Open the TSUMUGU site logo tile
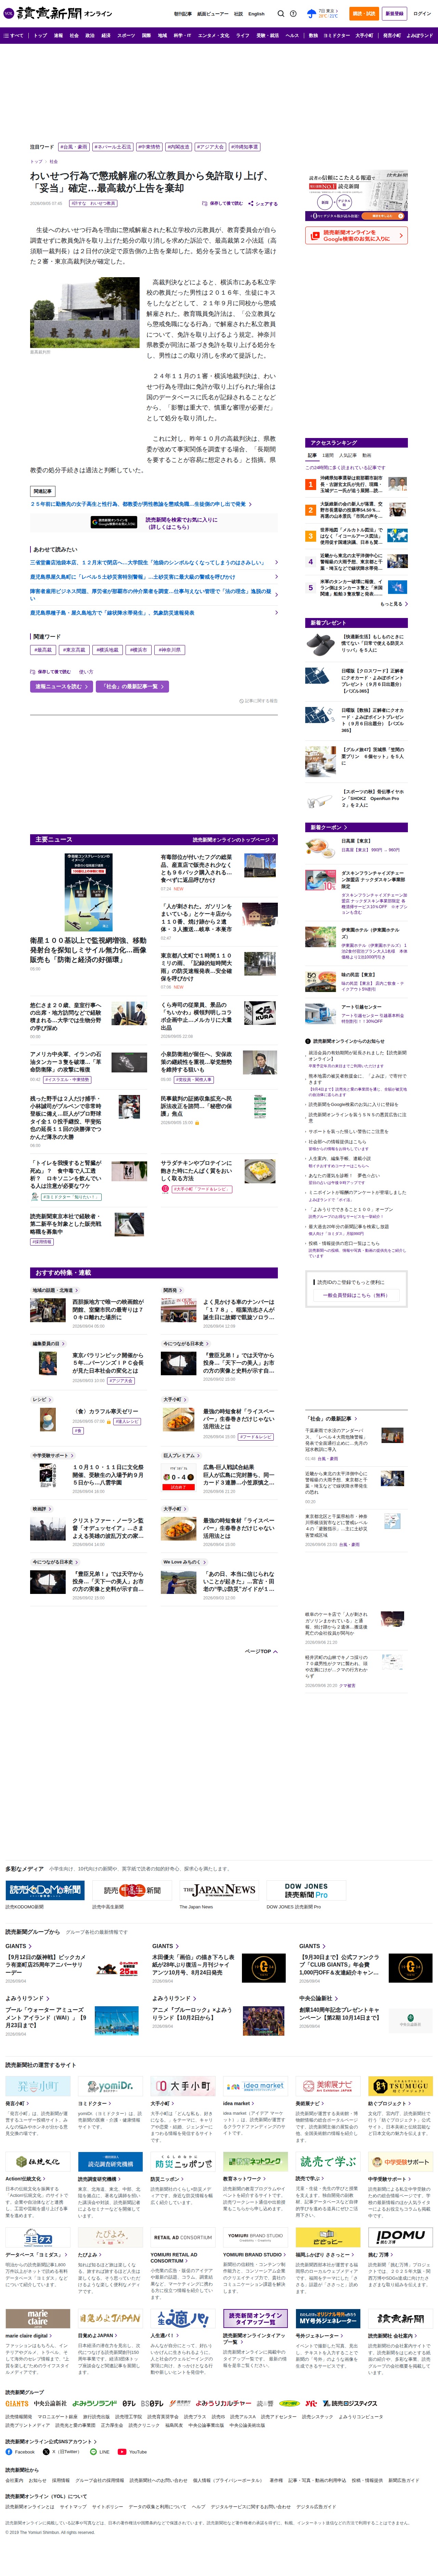The image size is (438, 2576). [x=400, y=2086]
